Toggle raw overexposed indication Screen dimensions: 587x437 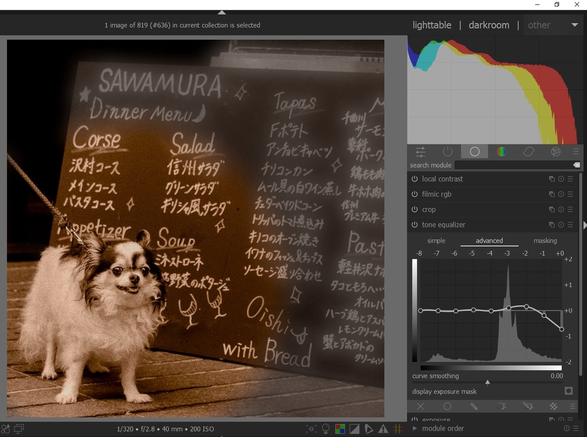tap(339, 429)
